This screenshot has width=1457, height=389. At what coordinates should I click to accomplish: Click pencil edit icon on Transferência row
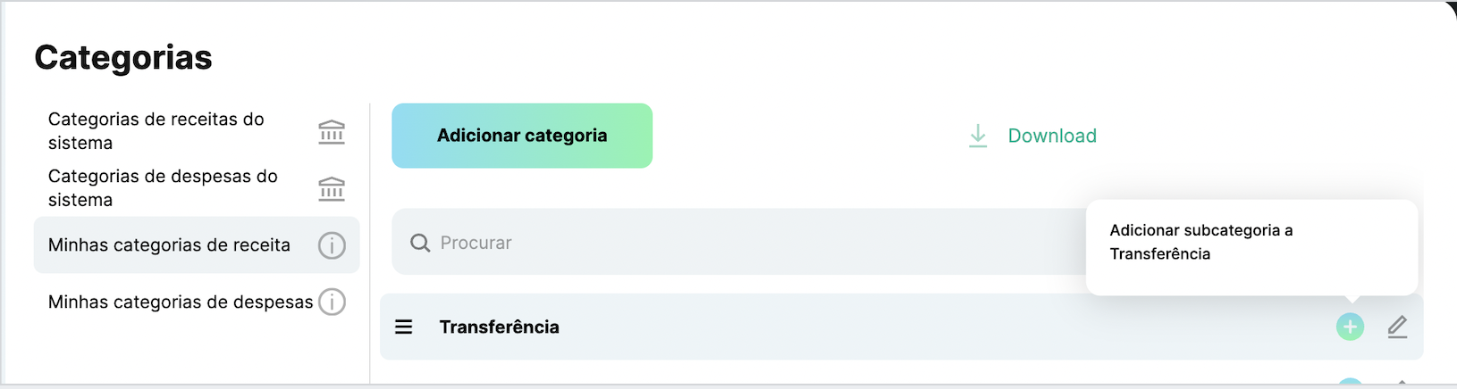point(1397,327)
